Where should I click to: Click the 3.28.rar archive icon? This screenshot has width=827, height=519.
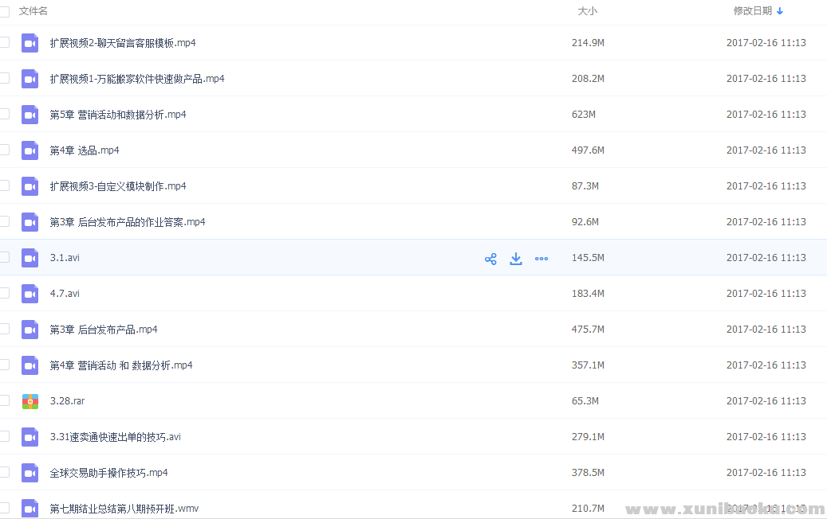click(30, 401)
